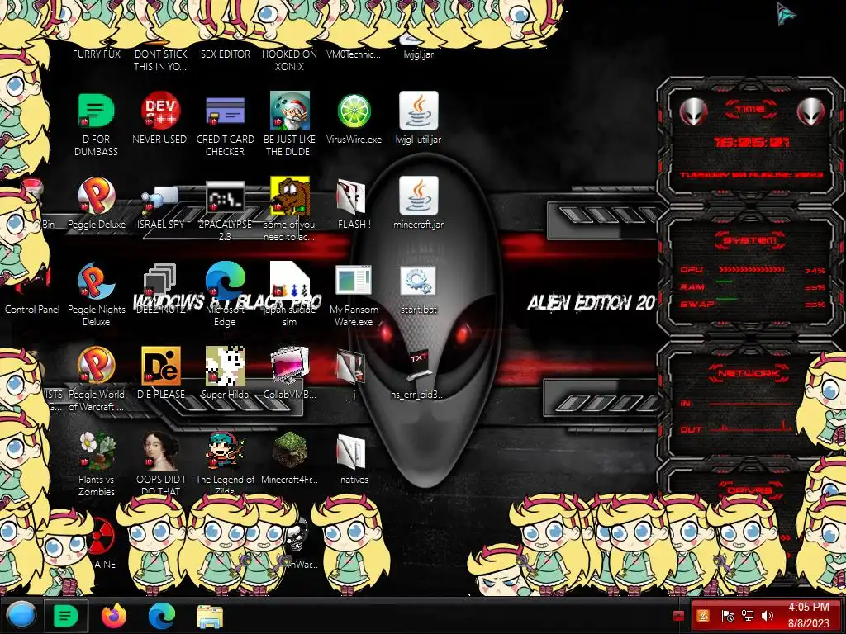Click the Java tray icon
Image resolution: width=846 pixels, height=634 pixels.
tap(702, 616)
